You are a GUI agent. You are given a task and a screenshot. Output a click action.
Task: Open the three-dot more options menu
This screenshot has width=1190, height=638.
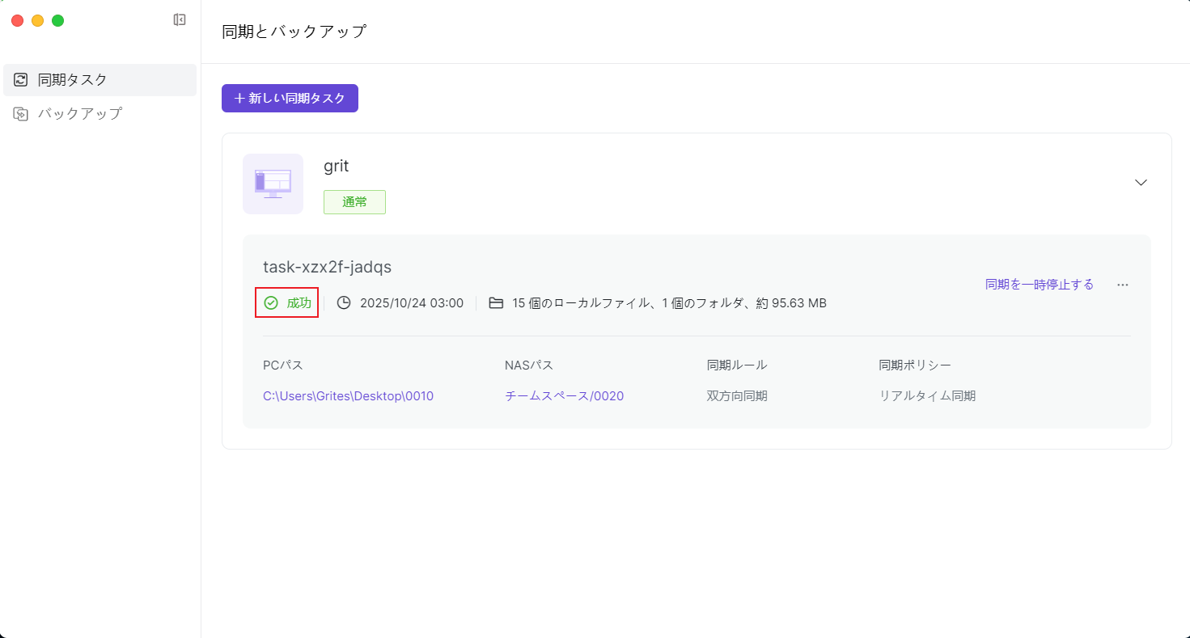click(x=1122, y=285)
